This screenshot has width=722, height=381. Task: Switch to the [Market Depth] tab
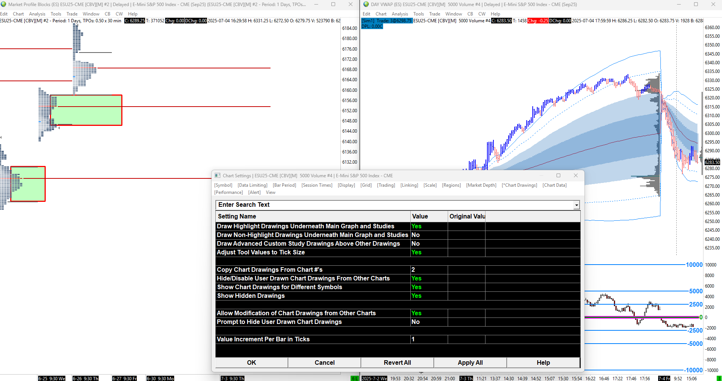[481, 185]
